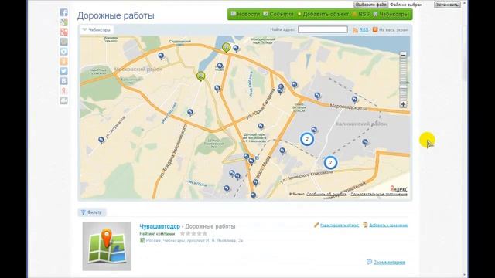
Task: Click the company rating stars
Action: click(193, 233)
